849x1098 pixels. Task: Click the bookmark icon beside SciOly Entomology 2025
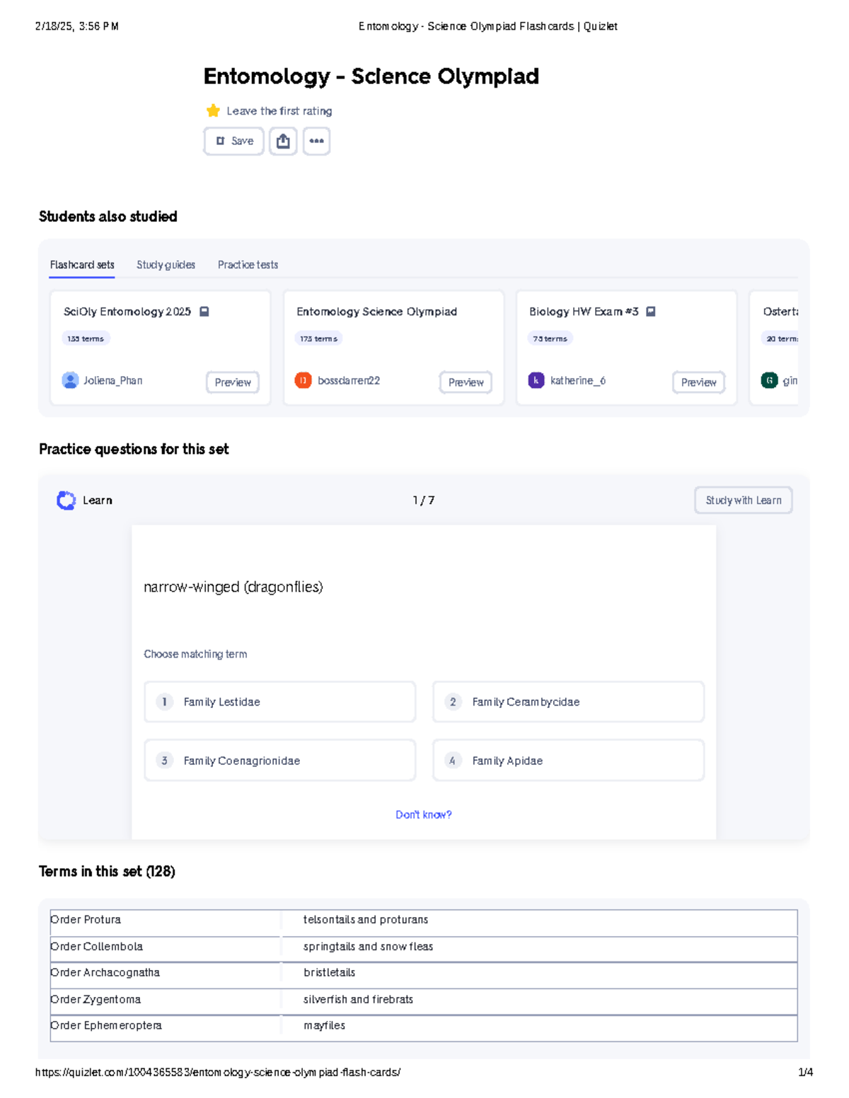click(x=204, y=312)
